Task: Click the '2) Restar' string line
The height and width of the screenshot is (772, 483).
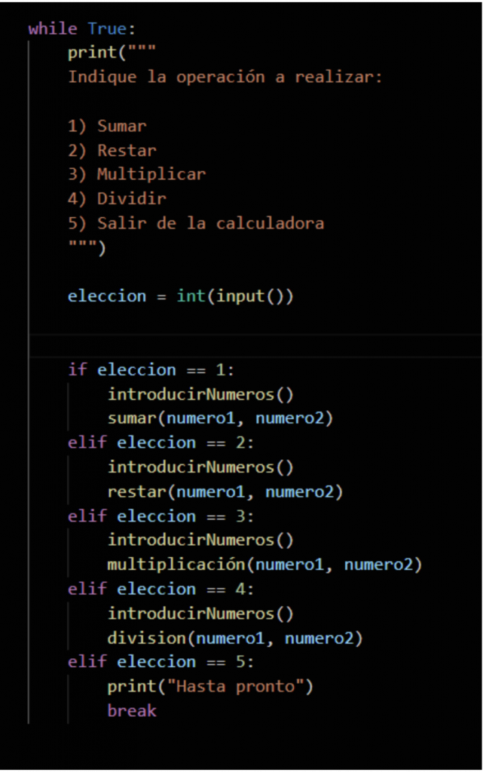Action: [x=112, y=150]
